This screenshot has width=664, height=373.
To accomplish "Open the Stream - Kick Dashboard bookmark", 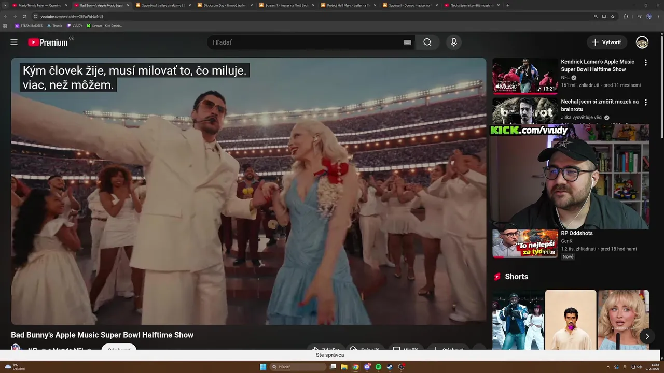I will coord(105,25).
